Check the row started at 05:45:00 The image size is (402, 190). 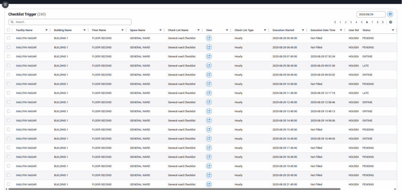click(9, 38)
